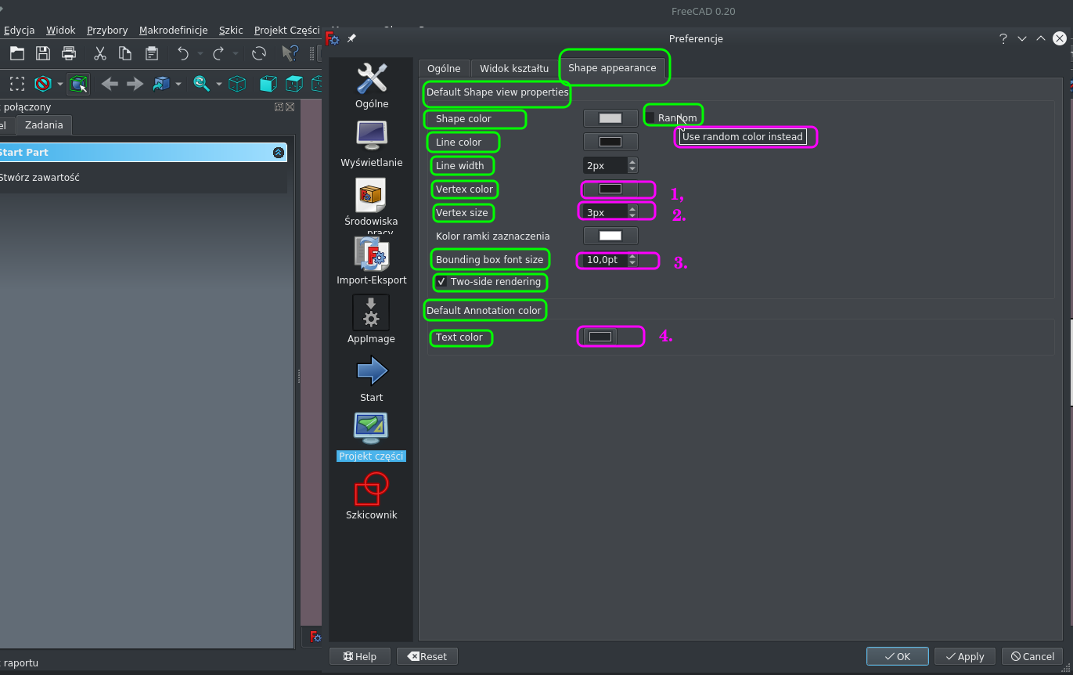Toggle the pin icon in the dialog titlebar
1073x675 pixels.
pyautogui.click(x=351, y=38)
